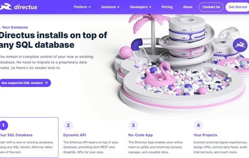Expand the Developers dropdown chevron

(150, 7)
